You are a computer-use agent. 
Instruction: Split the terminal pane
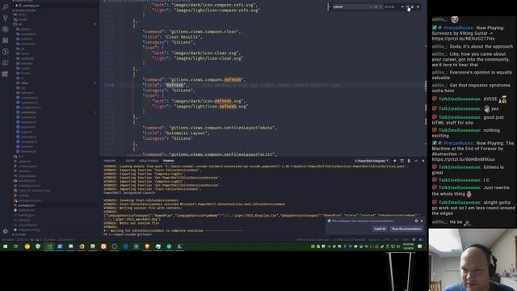[402, 161]
